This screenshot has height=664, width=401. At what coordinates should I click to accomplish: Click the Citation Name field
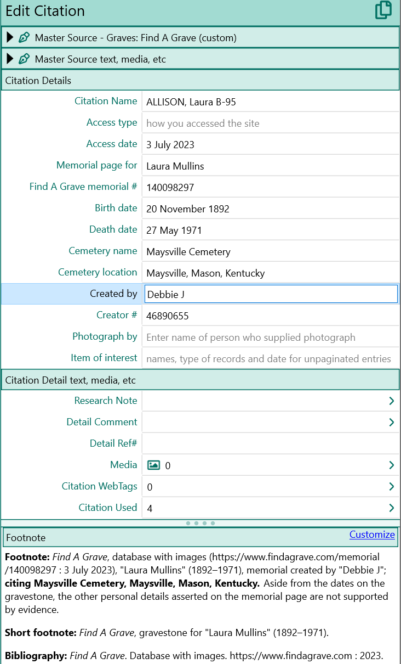coord(270,102)
